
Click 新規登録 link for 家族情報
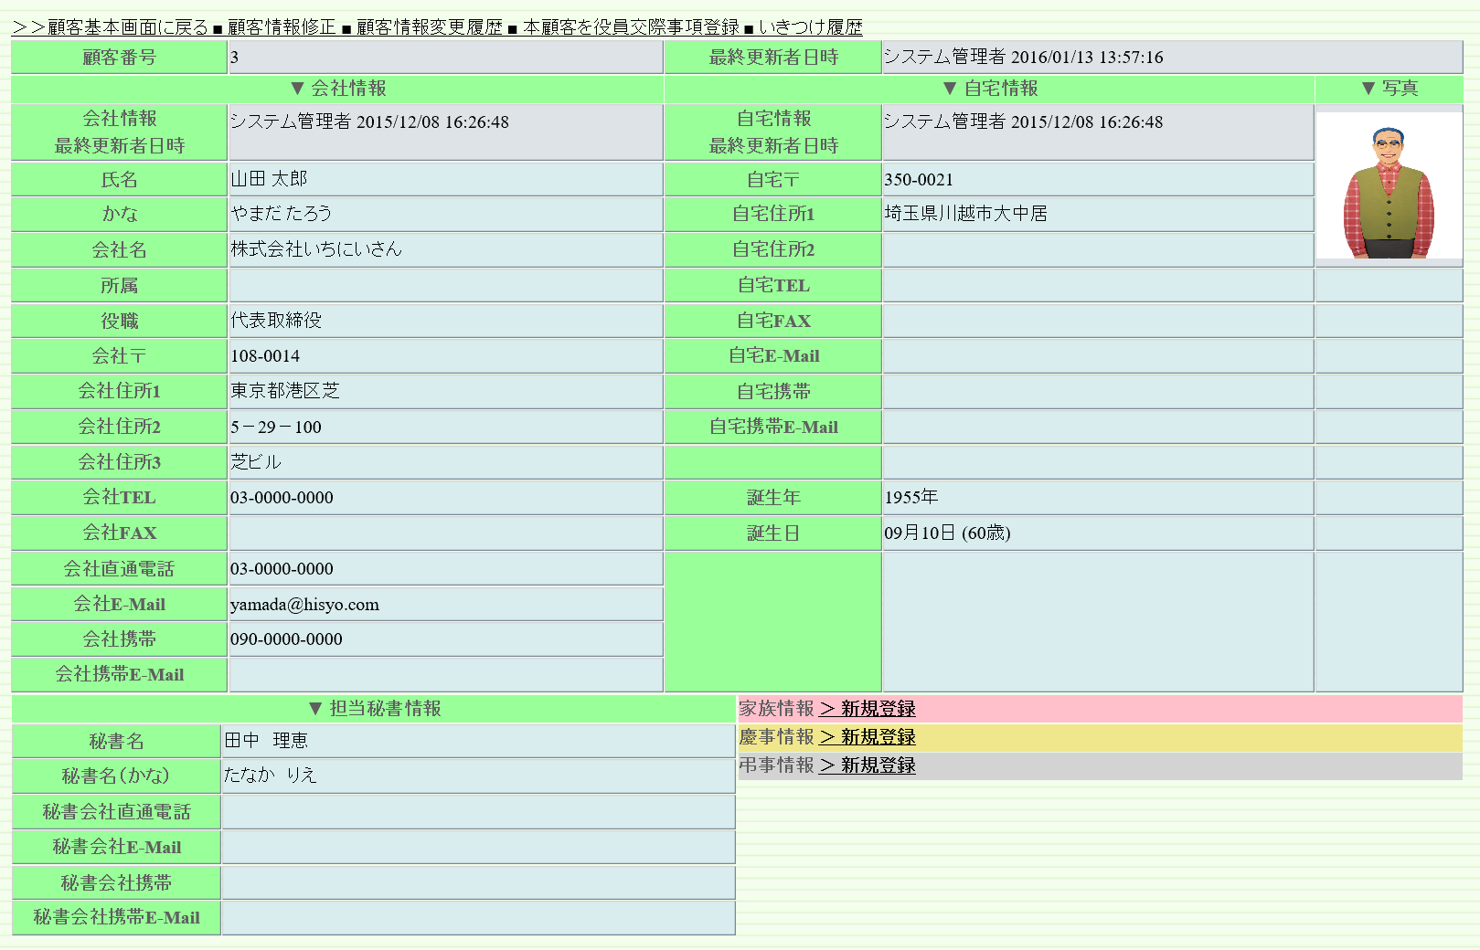tap(868, 709)
